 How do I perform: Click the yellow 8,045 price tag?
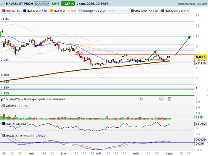pos(201,57)
